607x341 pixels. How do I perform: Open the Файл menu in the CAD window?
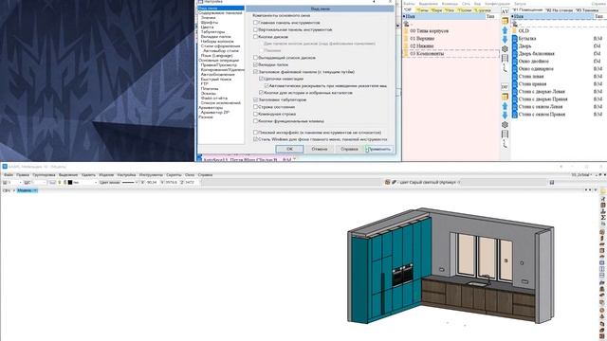9,175
